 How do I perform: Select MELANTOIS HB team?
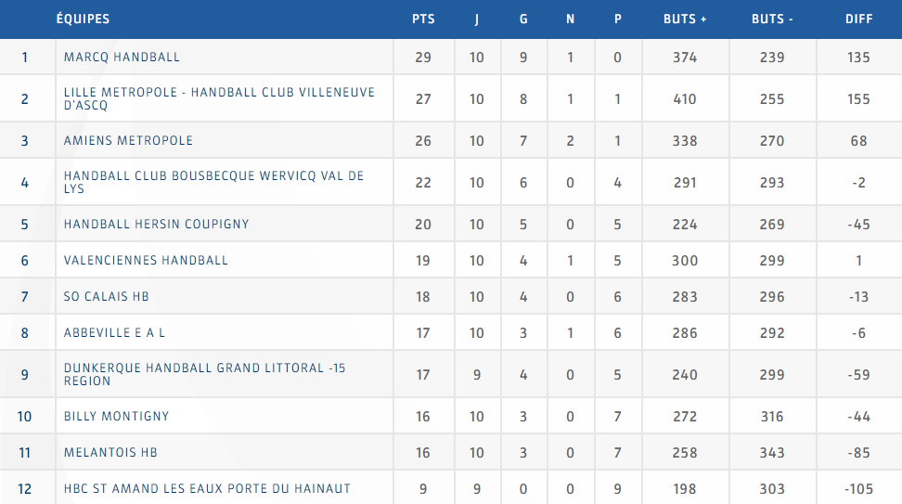pyautogui.click(x=110, y=452)
